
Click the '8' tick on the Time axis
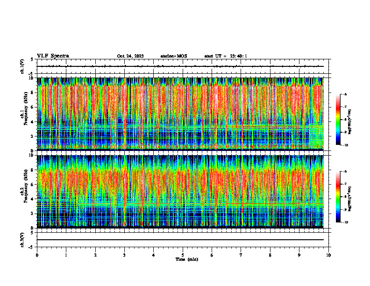click(270, 255)
